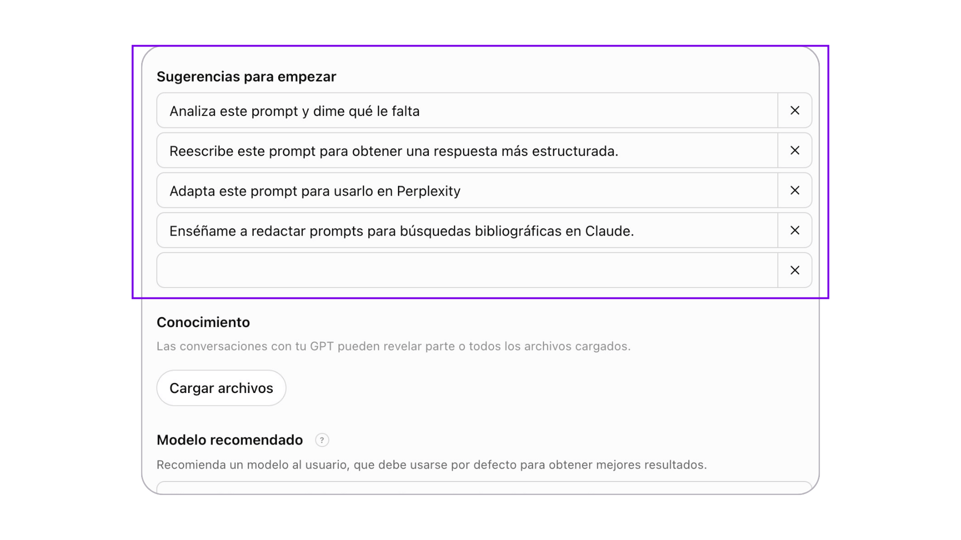Viewport: 961px width, 540px height.
Task: Edit the 'Reescribe este prompt' suggestion field
Action: pyautogui.click(x=467, y=150)
